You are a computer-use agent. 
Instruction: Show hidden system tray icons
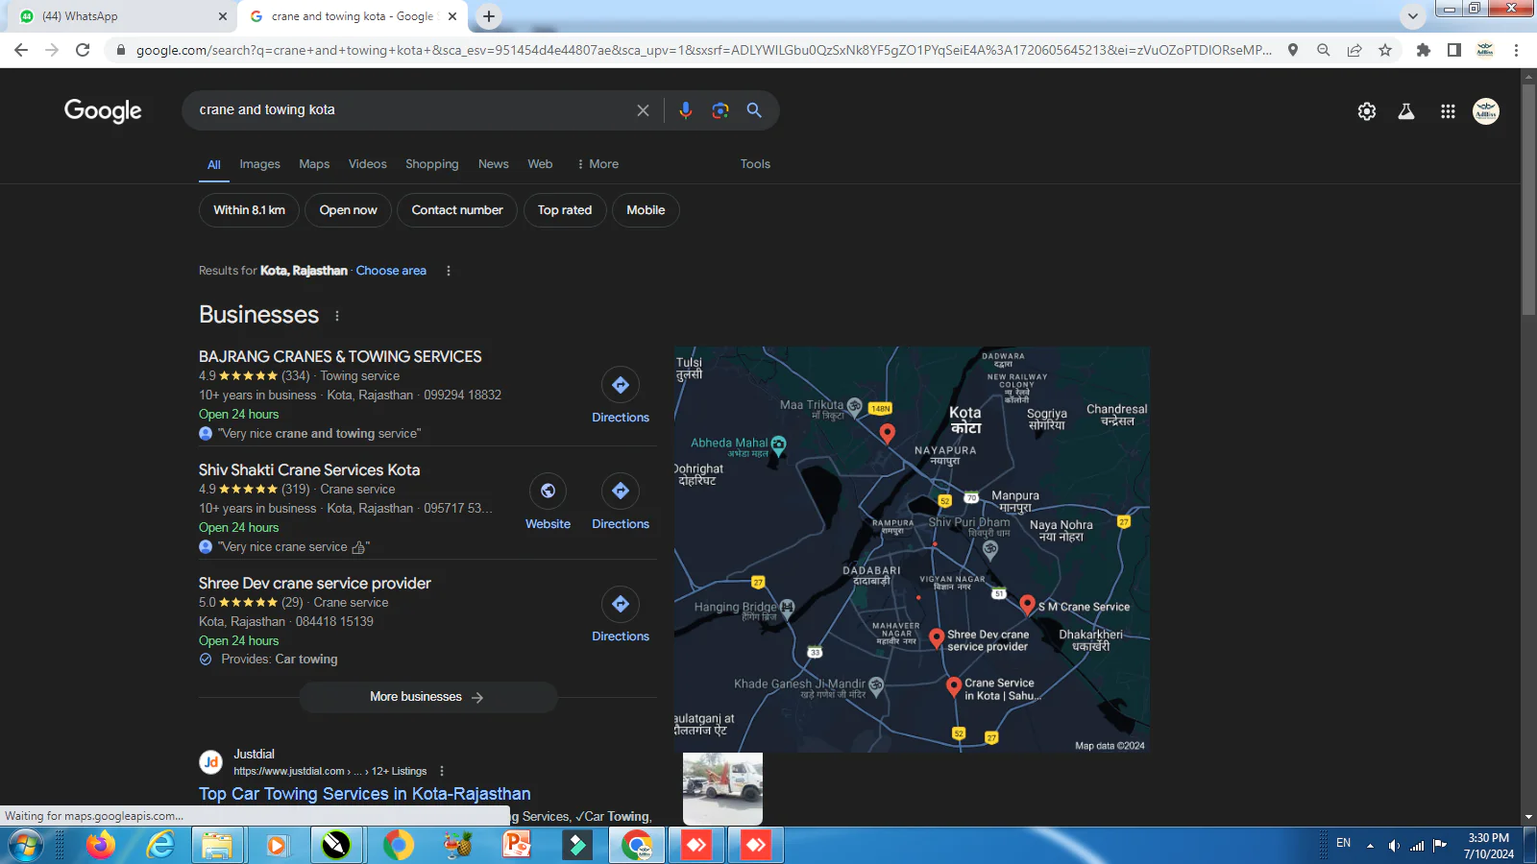point(1370,846)
